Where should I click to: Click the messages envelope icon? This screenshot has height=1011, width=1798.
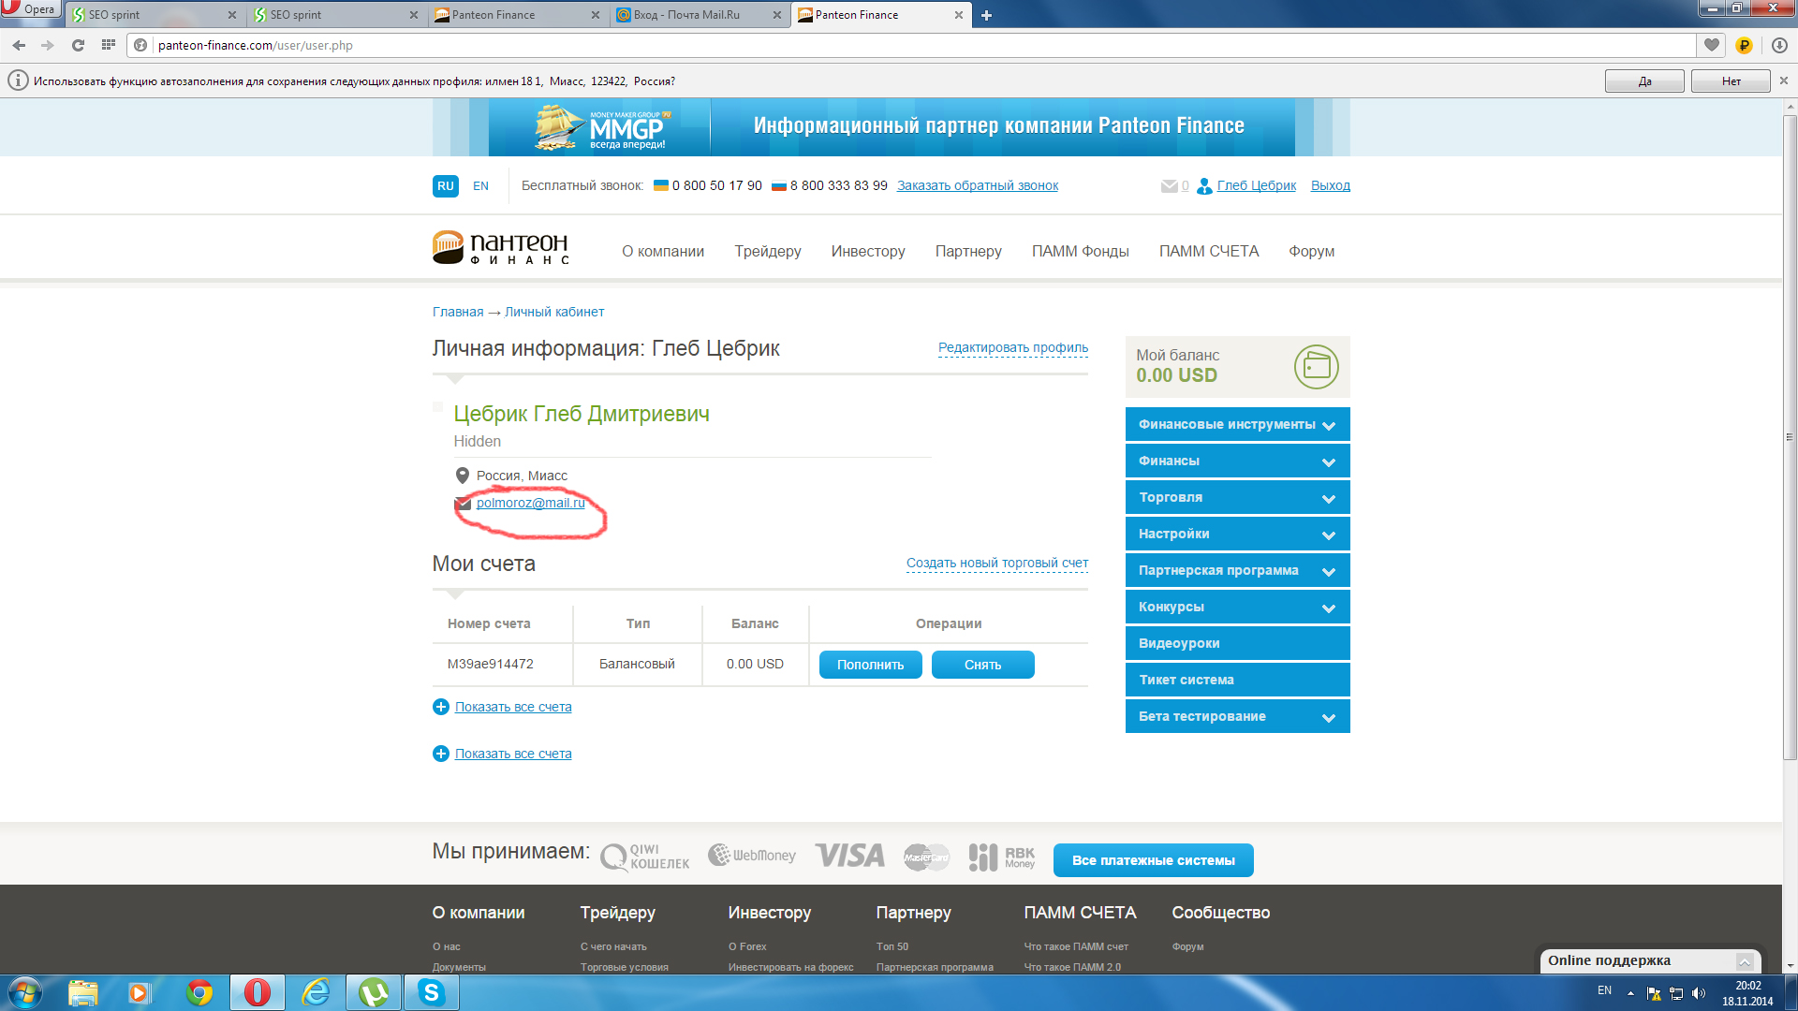(1169, 186)
